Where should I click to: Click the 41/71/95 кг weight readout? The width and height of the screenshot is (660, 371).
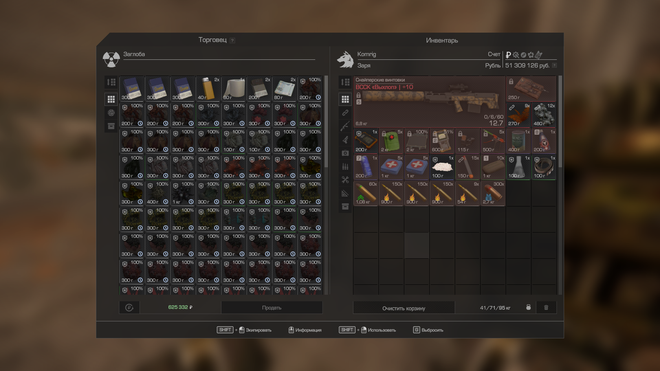click(x=495, y=308)
